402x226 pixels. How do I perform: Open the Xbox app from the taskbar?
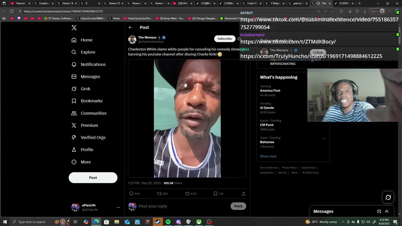[199, 222]
